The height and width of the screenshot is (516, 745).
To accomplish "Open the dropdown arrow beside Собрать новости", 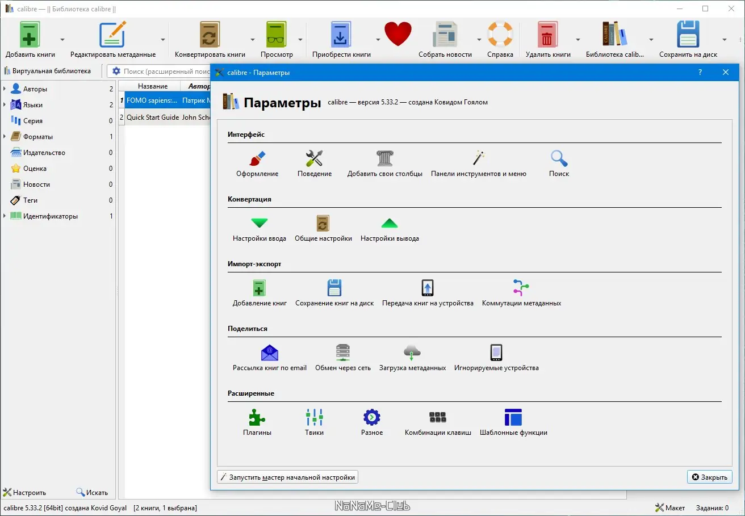I will click(x=479, y=40).
